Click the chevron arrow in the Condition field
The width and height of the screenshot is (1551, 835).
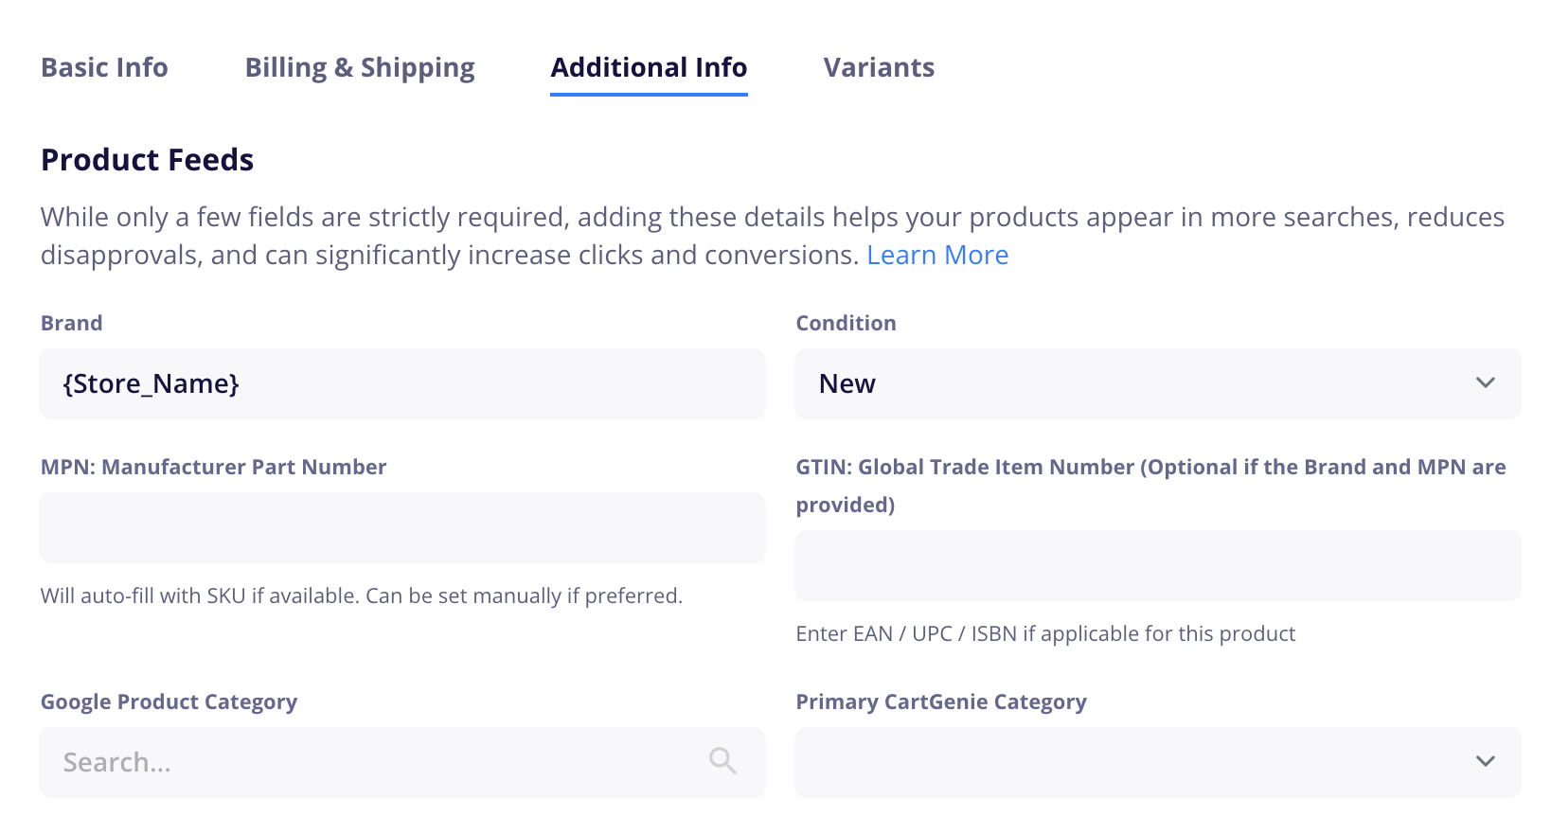click(x=1485, y=383)
